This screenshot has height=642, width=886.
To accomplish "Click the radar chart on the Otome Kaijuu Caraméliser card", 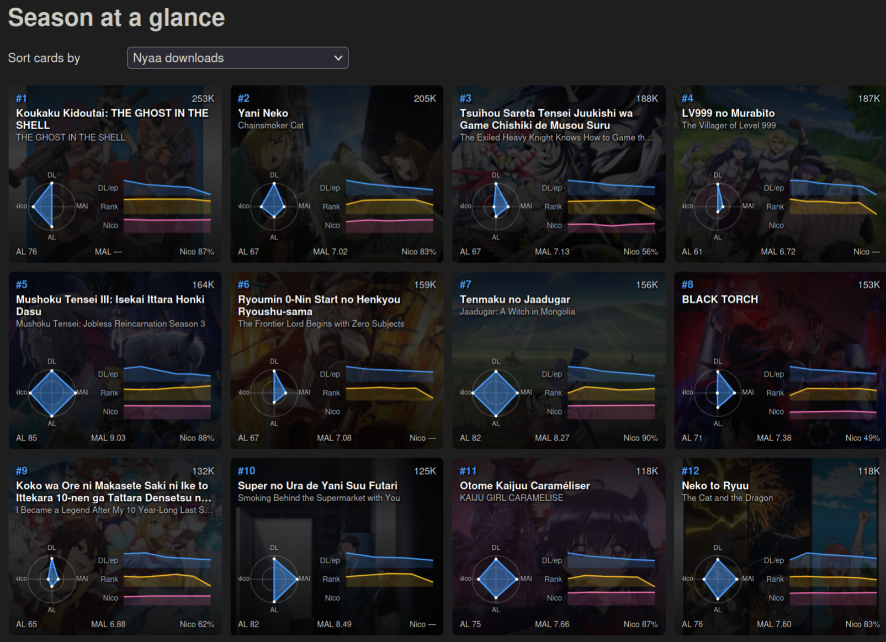I will tap(496, 579).
